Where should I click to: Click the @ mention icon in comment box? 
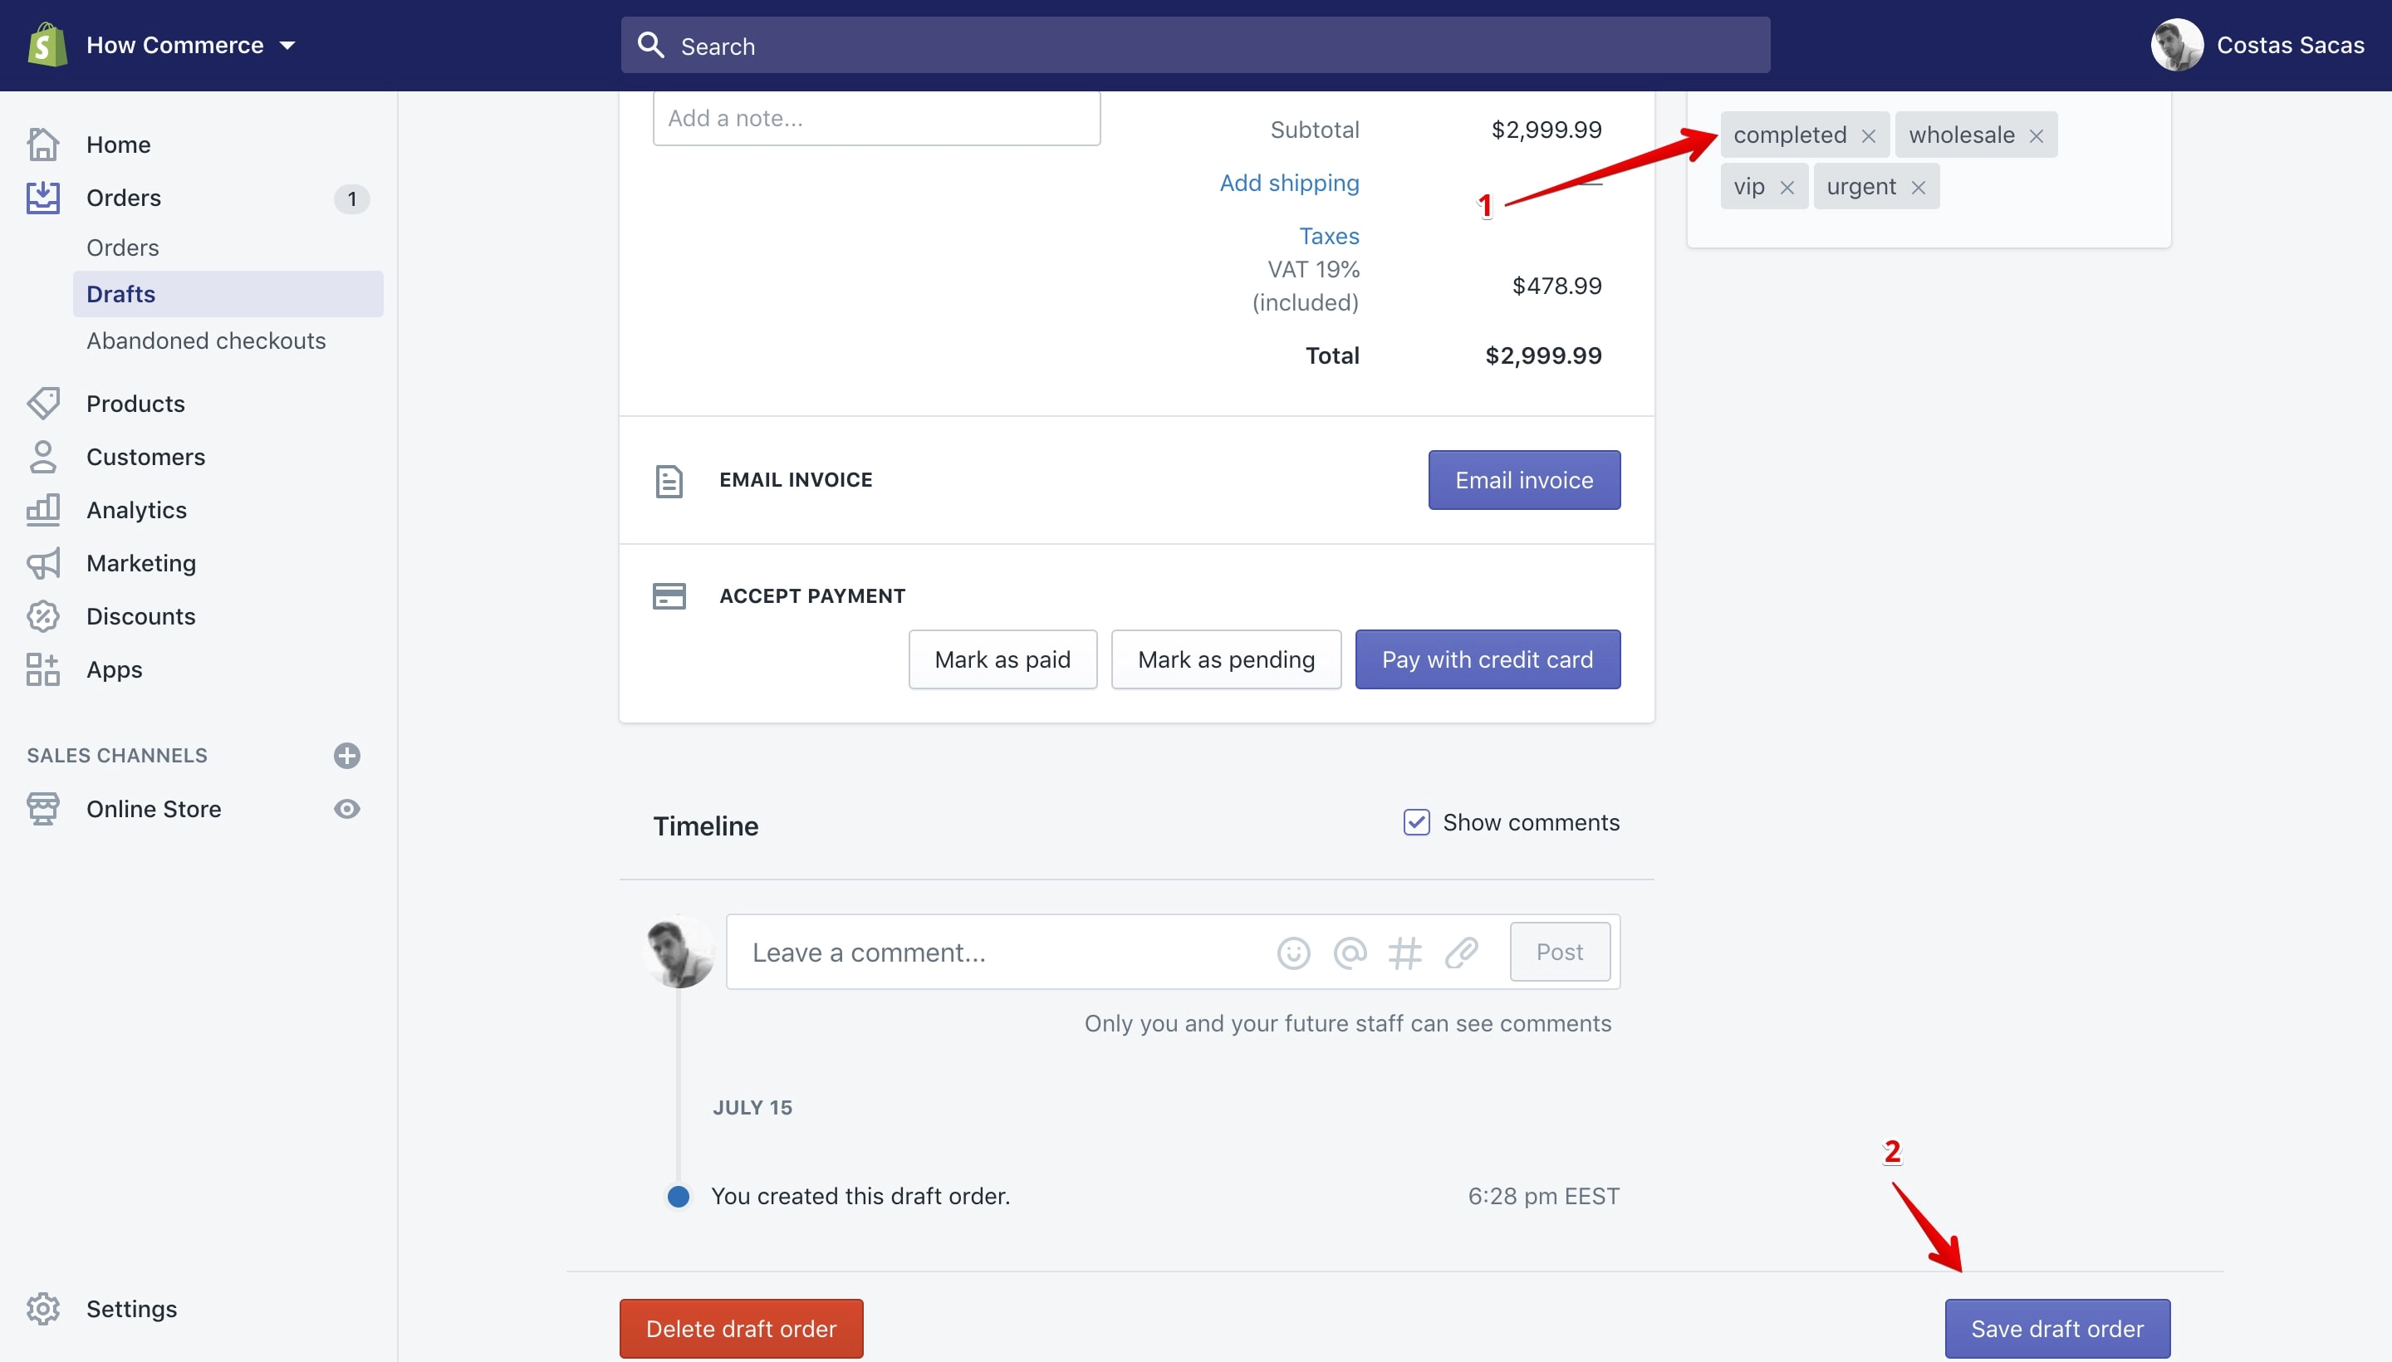[x=1349, y=953]
